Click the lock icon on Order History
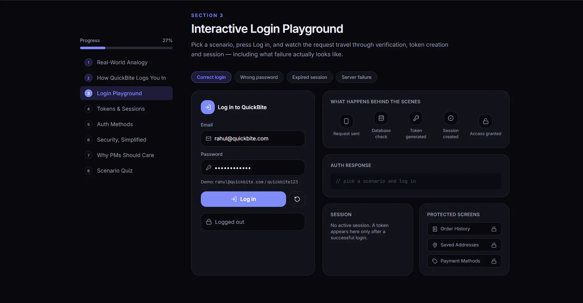The height and width of the screenshot is (303, 583). [494, 229]
